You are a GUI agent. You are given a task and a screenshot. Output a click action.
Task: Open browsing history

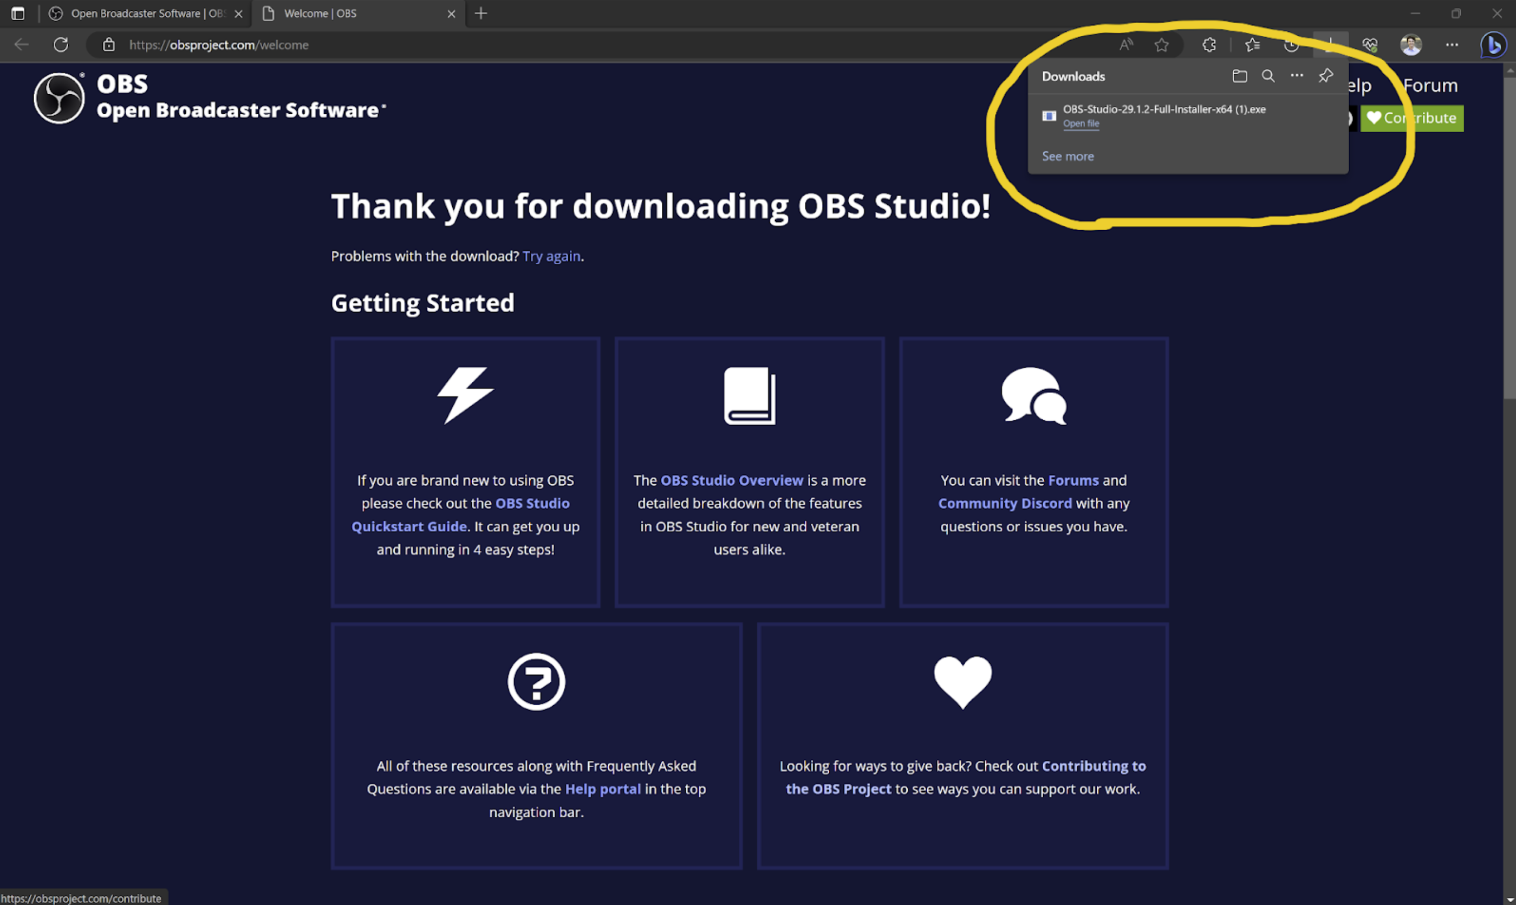(x=1292, y=44)
